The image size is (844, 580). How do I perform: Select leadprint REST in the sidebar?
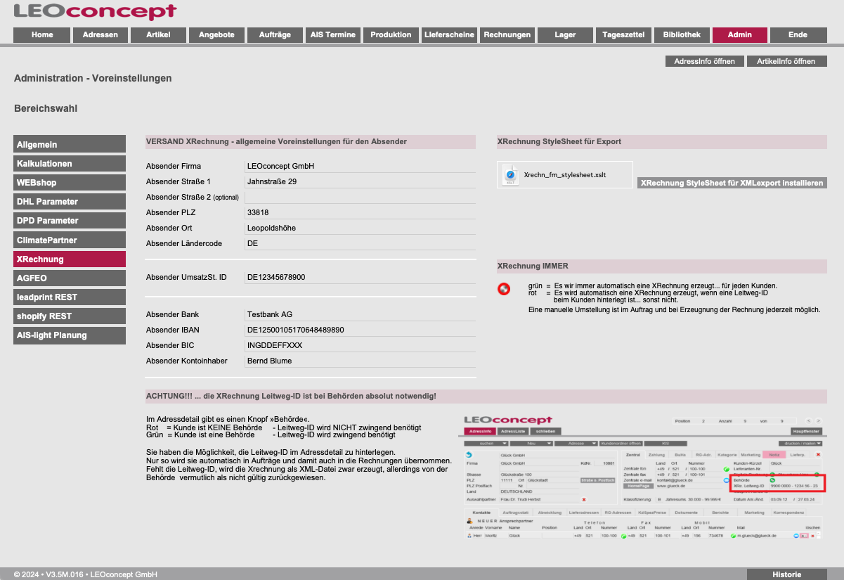click(70, 297)
